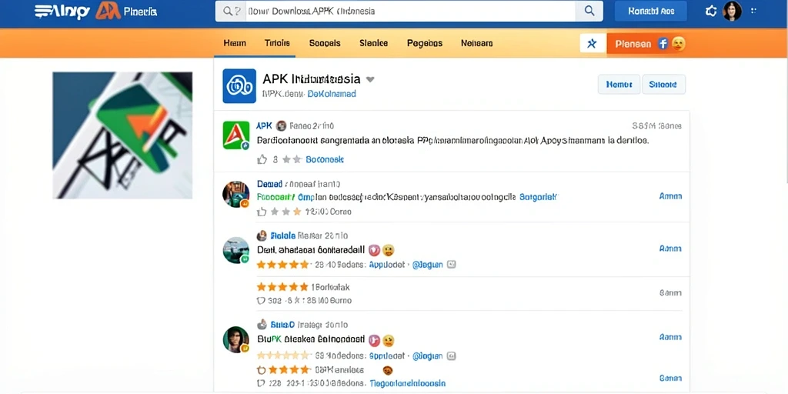Open the large APK image thumbnail
This screenshot has width=788, height=394.
[122, 135]
